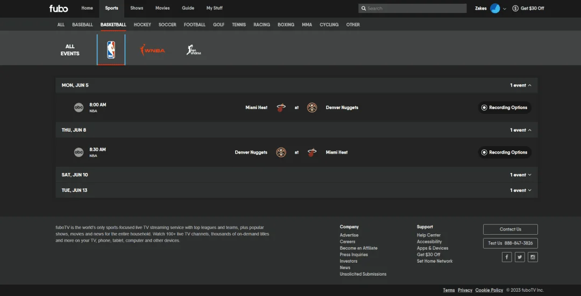The height and width of the screenshot is (296, 581).
Task: Open fubo Facebook page icon
Action: [507, 257]
